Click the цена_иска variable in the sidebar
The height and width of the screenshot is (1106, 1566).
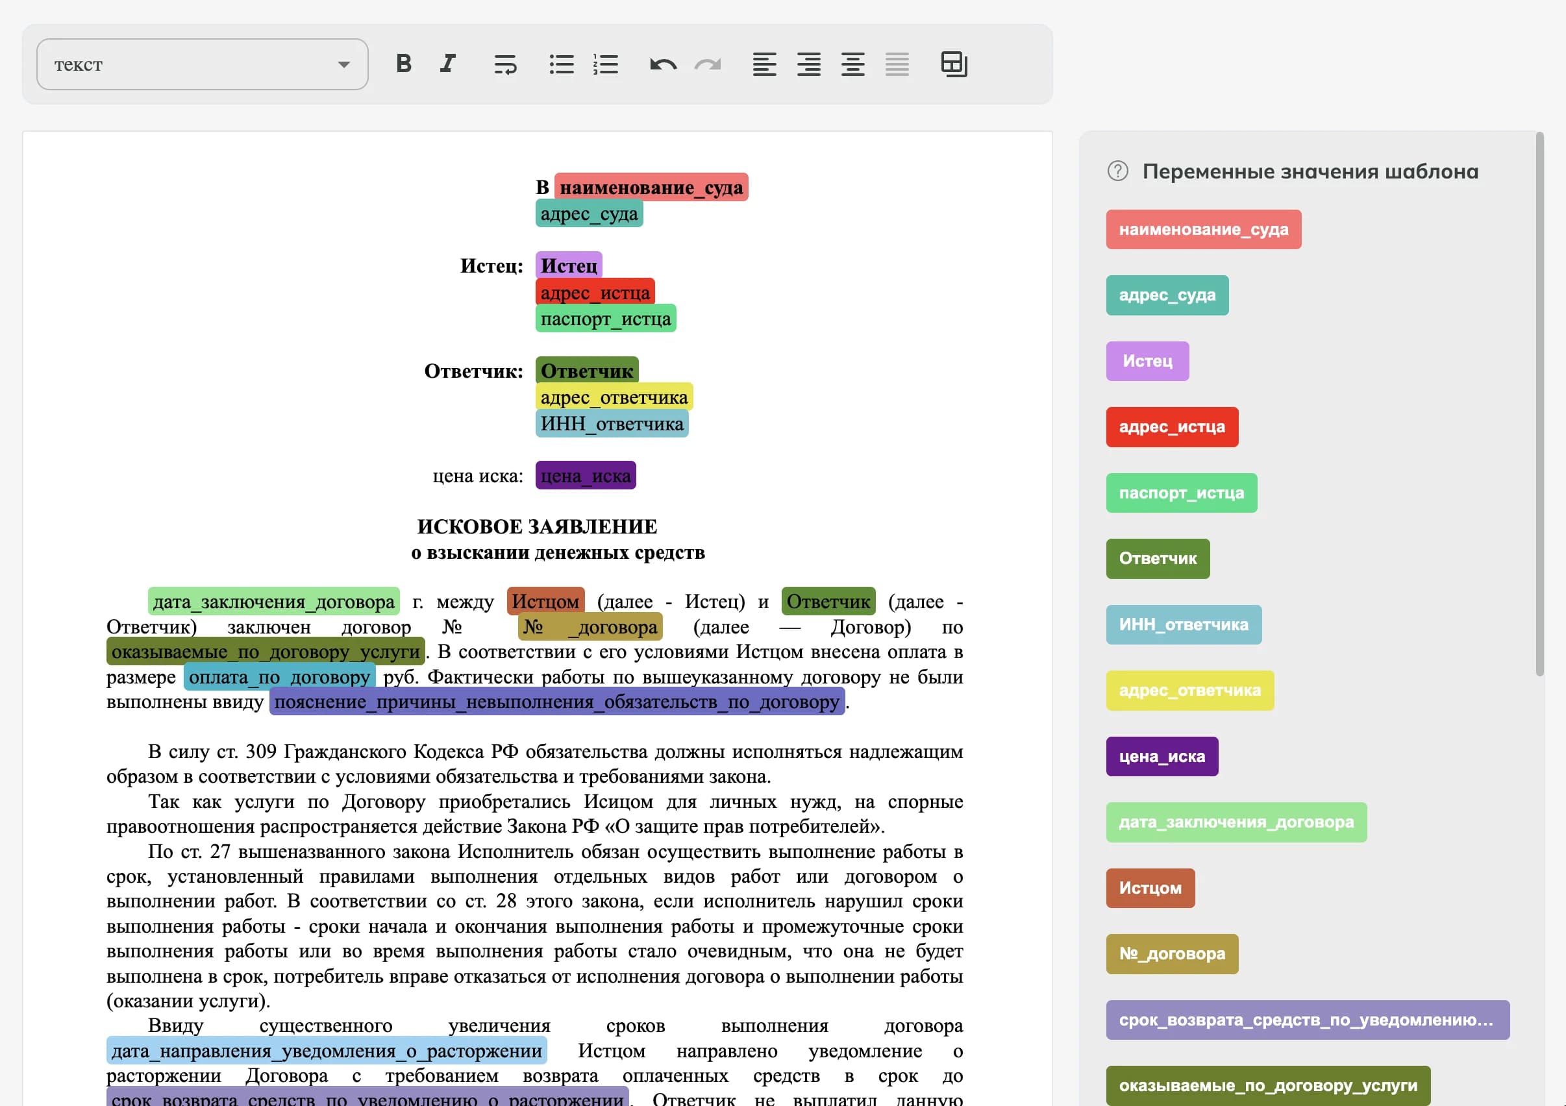click(x=1162, y=757)
